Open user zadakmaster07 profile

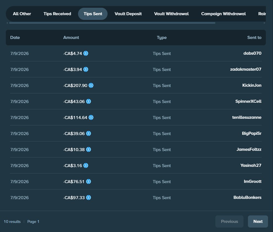(x=246, y=69)
